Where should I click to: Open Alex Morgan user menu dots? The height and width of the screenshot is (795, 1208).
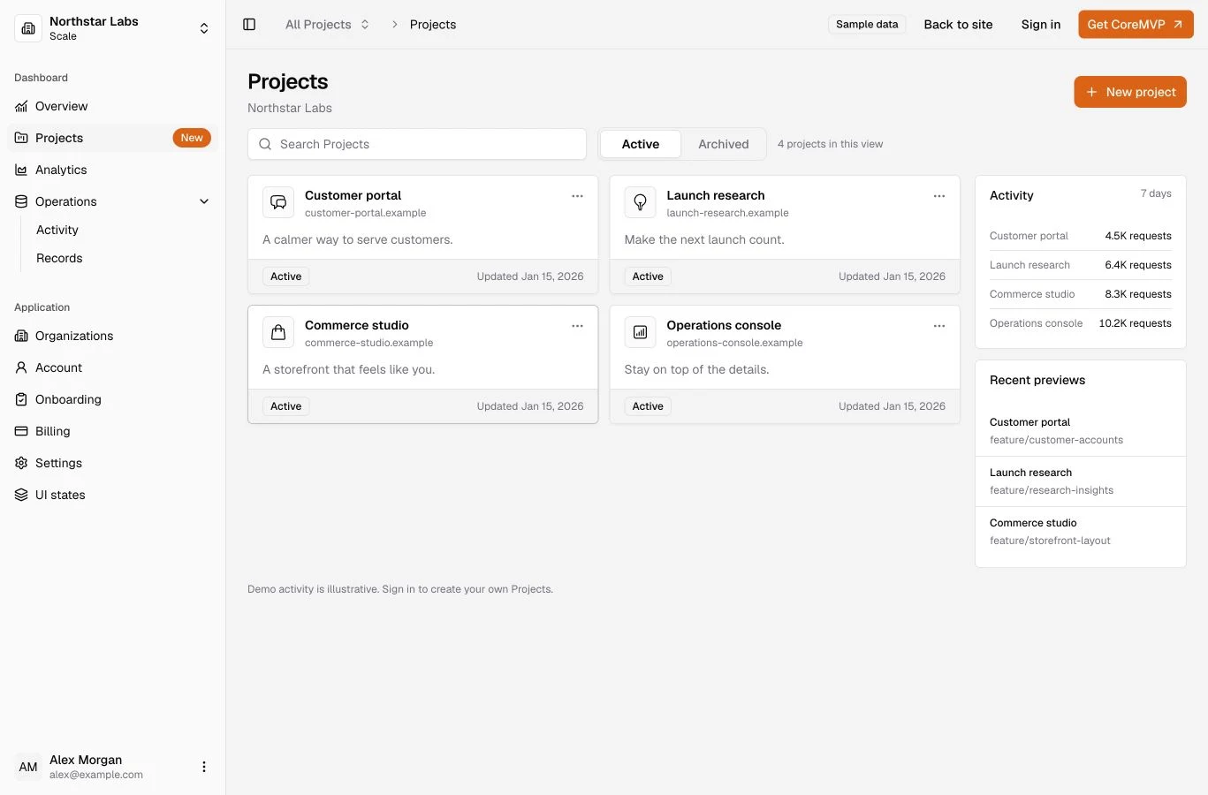coord(204,767)
